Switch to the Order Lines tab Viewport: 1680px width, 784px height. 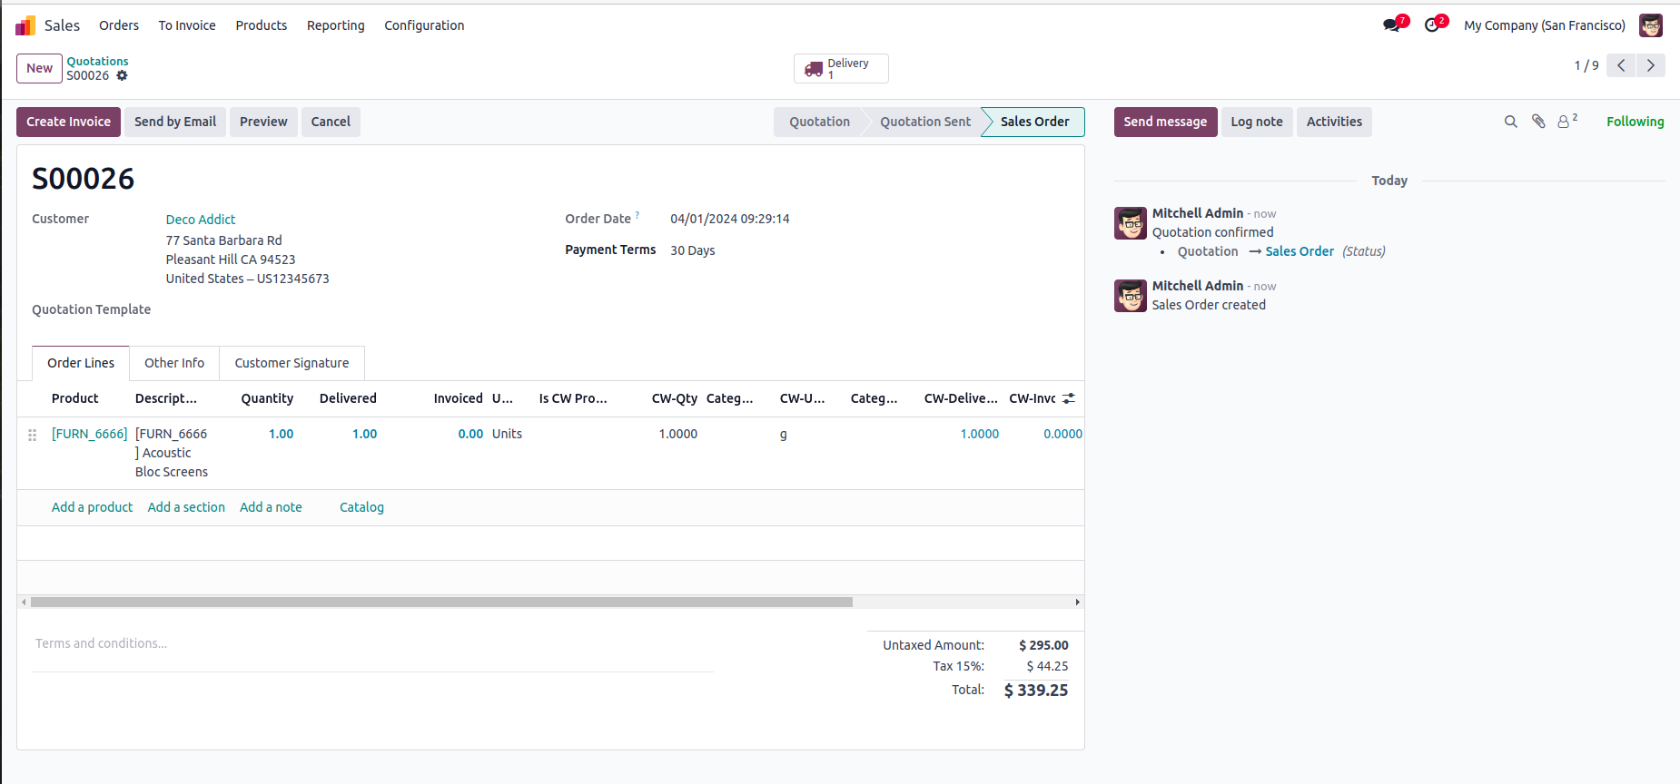point(81,363)
